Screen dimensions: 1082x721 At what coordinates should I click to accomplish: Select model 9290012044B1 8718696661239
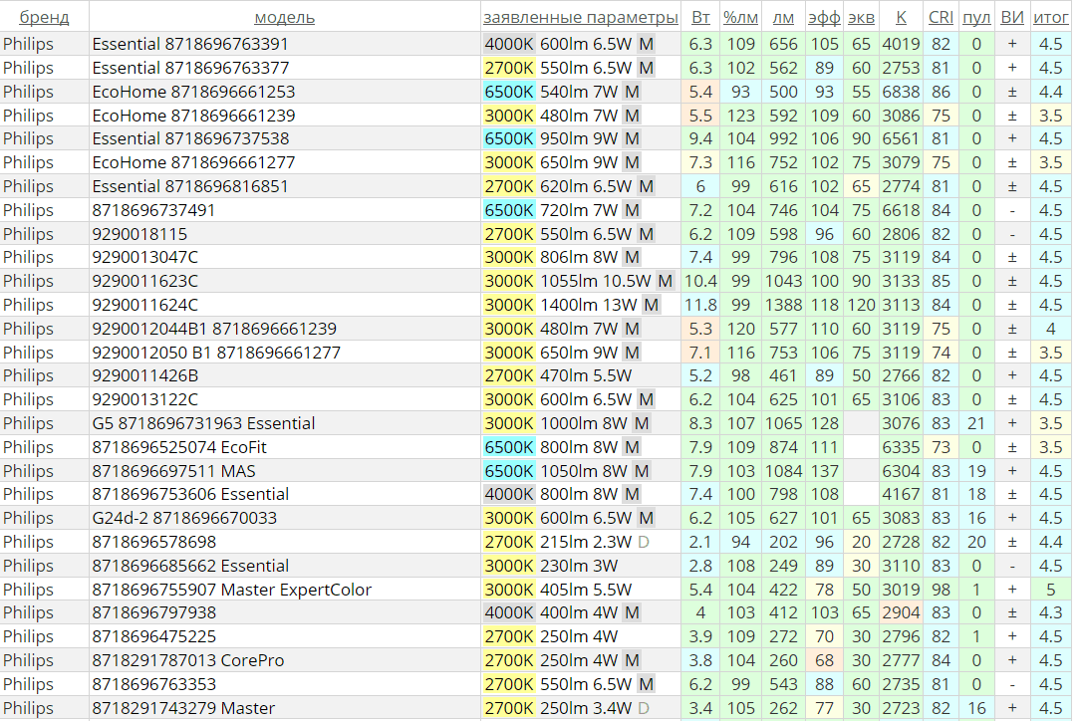coord(214,329)
